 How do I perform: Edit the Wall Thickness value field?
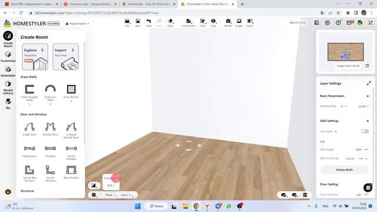(350, 158)
